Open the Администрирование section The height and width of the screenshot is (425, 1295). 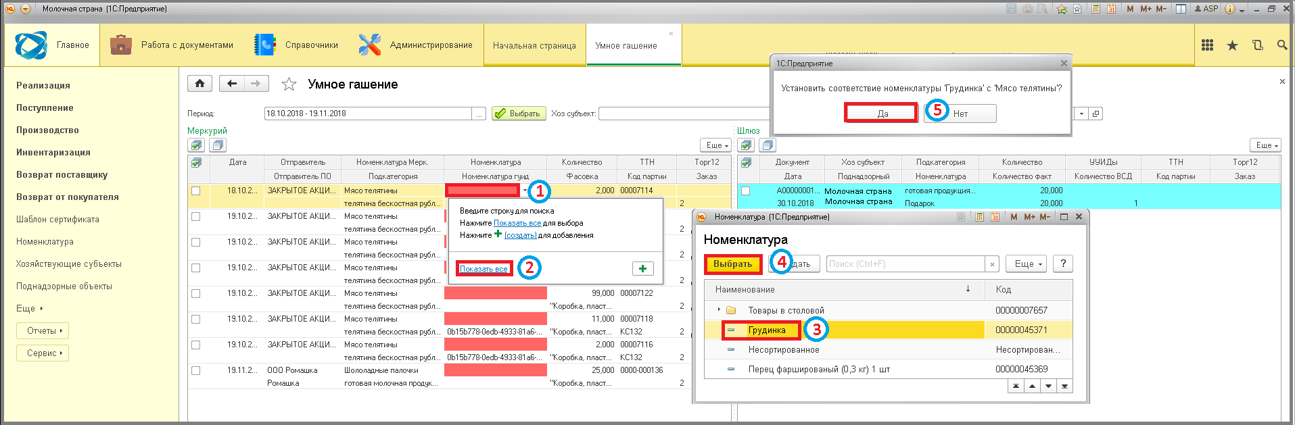[x=416, y=45]
